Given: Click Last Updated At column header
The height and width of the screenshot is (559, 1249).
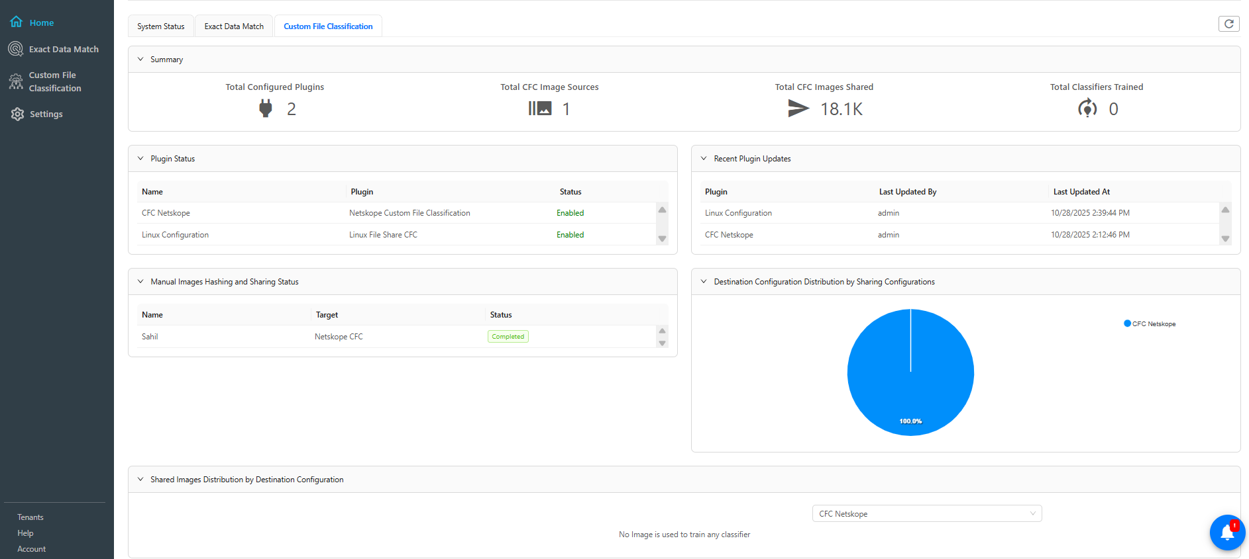Looking at the screenshot, I should click(x=1081, y=192).
